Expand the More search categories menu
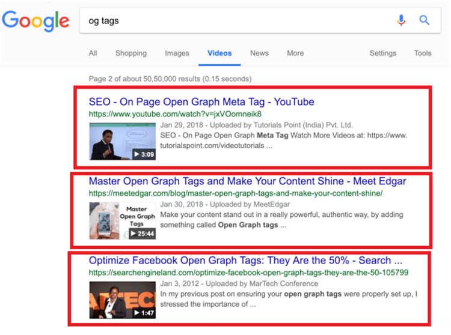Viewport: 451px width, 335px height. tap(295, 53)
